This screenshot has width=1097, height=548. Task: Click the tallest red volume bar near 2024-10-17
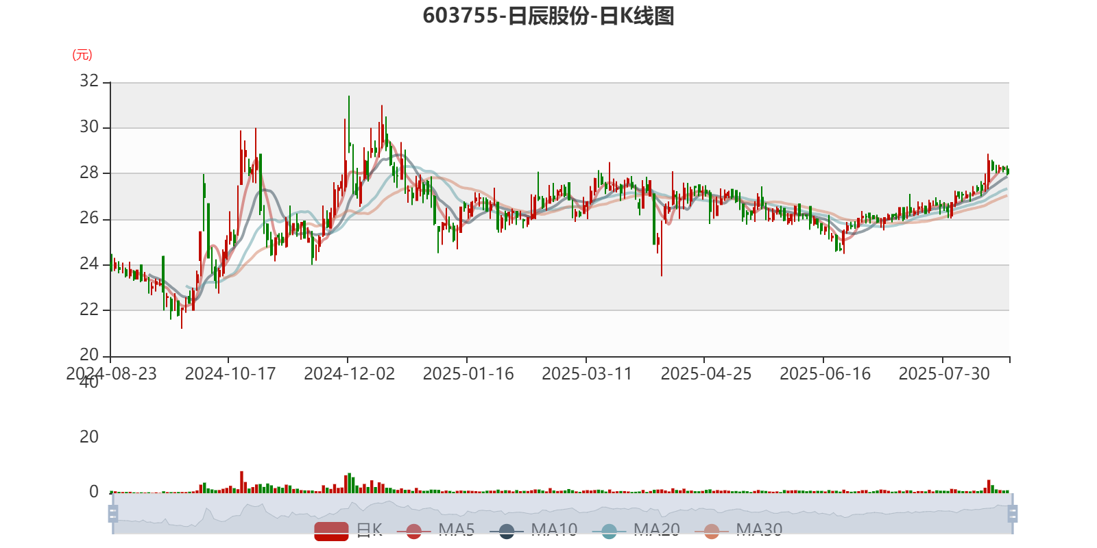tap(241, 482)
